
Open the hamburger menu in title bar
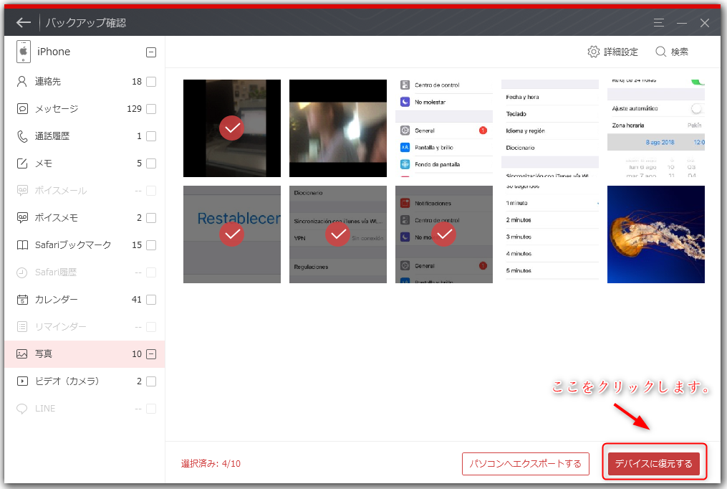[x=659, y=23]
